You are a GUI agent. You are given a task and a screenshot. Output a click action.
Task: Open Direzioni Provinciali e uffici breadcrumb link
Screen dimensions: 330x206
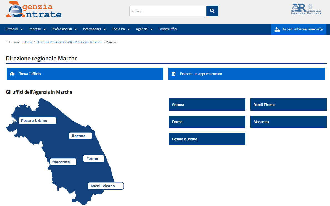pos(69,42)
